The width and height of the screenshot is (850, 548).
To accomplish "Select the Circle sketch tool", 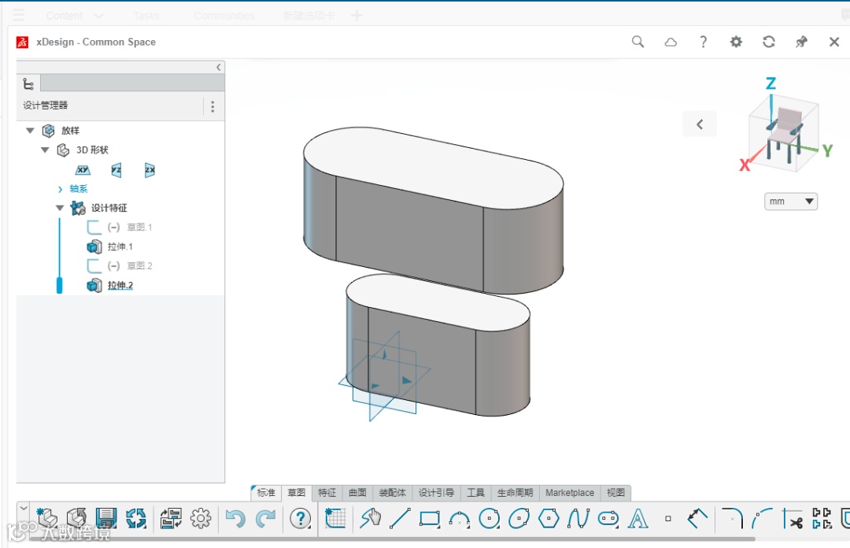I will point(490,519).
